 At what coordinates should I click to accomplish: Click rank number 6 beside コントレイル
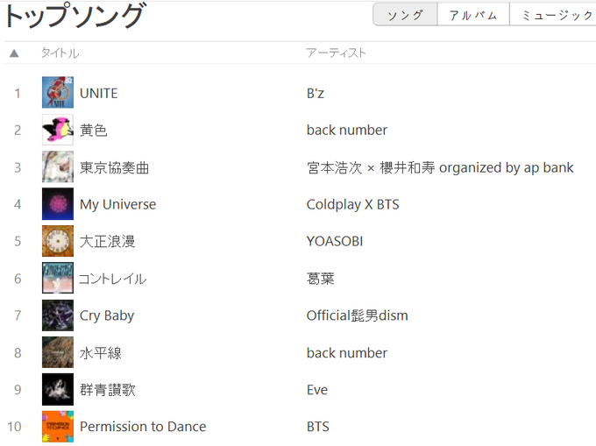18,279
